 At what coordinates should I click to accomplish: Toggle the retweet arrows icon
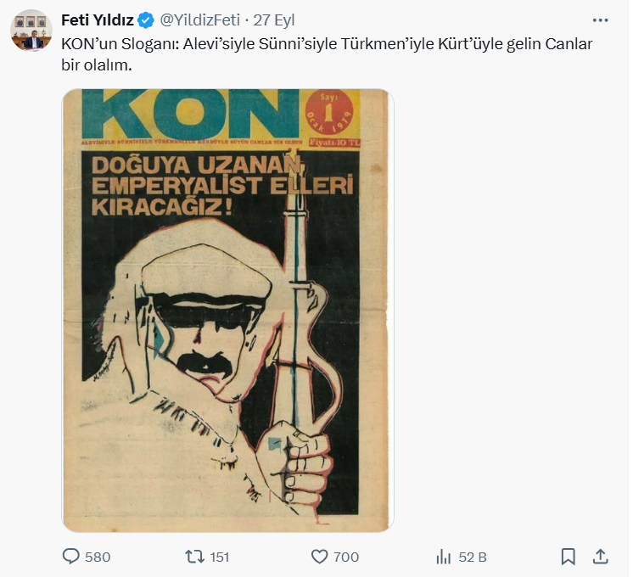(x=194, y=557)
